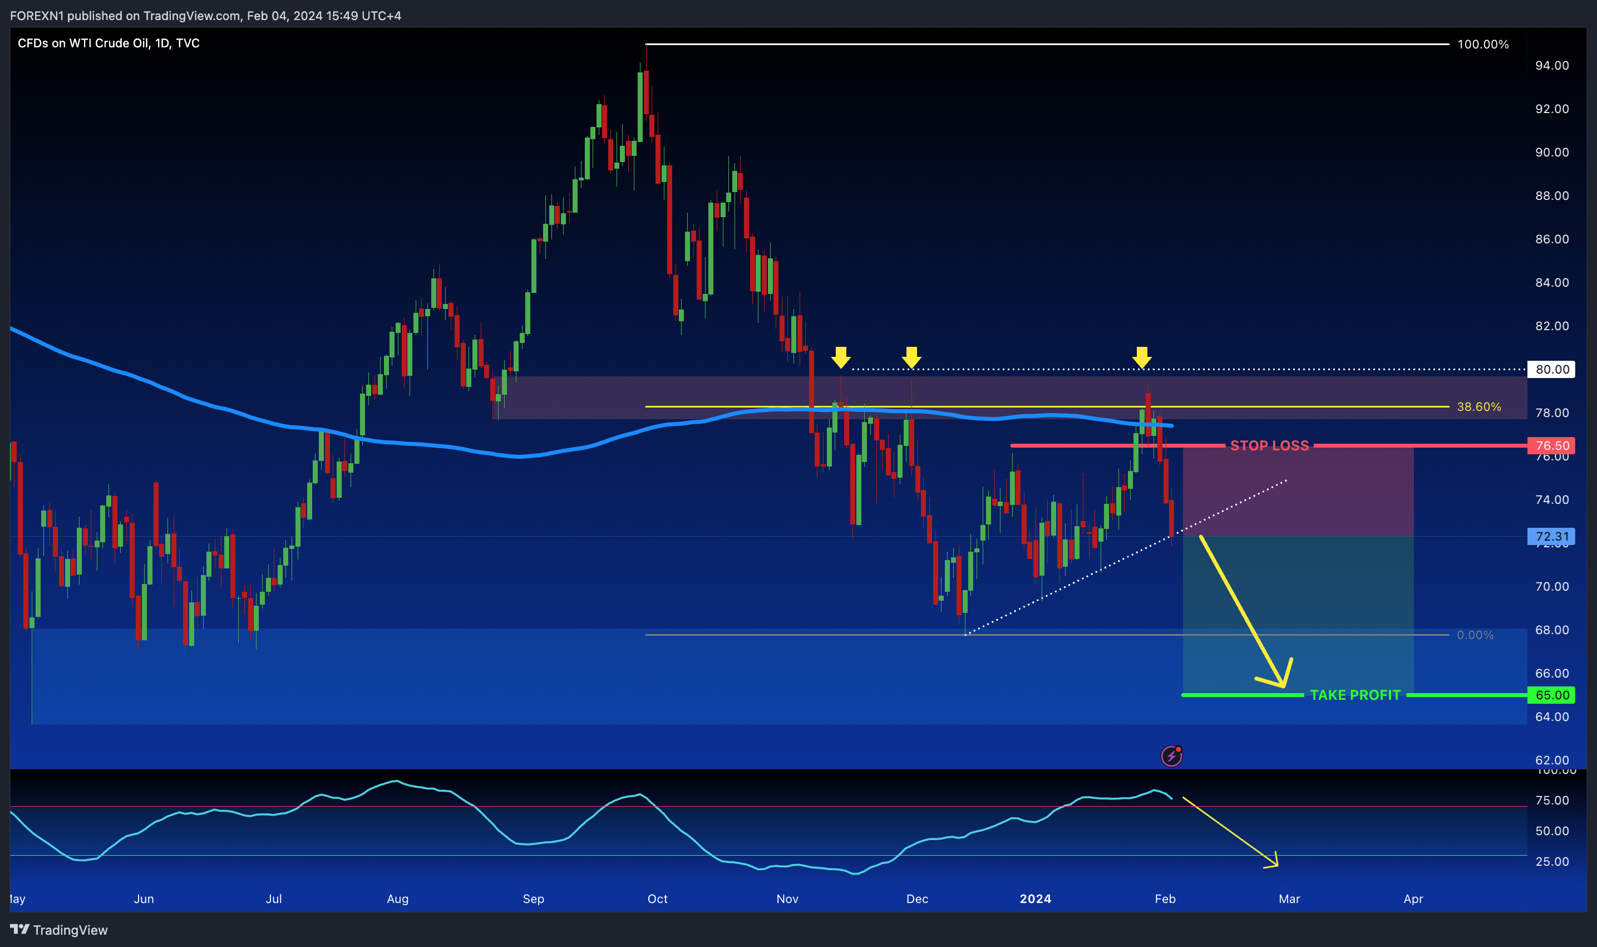Viewport: 1597px width, 947px height.
Task: Click the TradingView logo at bottom left
Action: point(58,930)
